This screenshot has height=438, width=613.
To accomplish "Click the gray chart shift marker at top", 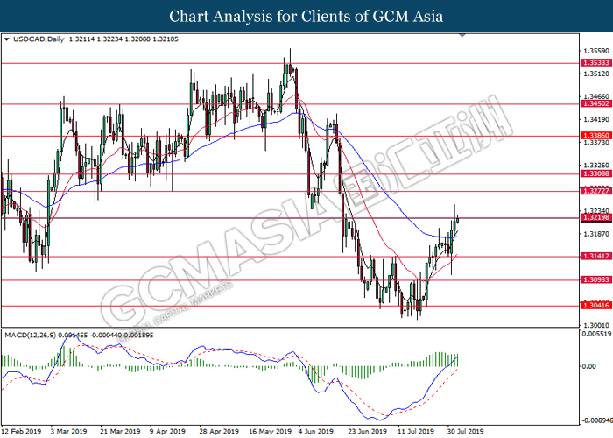I will click(462, 36).
